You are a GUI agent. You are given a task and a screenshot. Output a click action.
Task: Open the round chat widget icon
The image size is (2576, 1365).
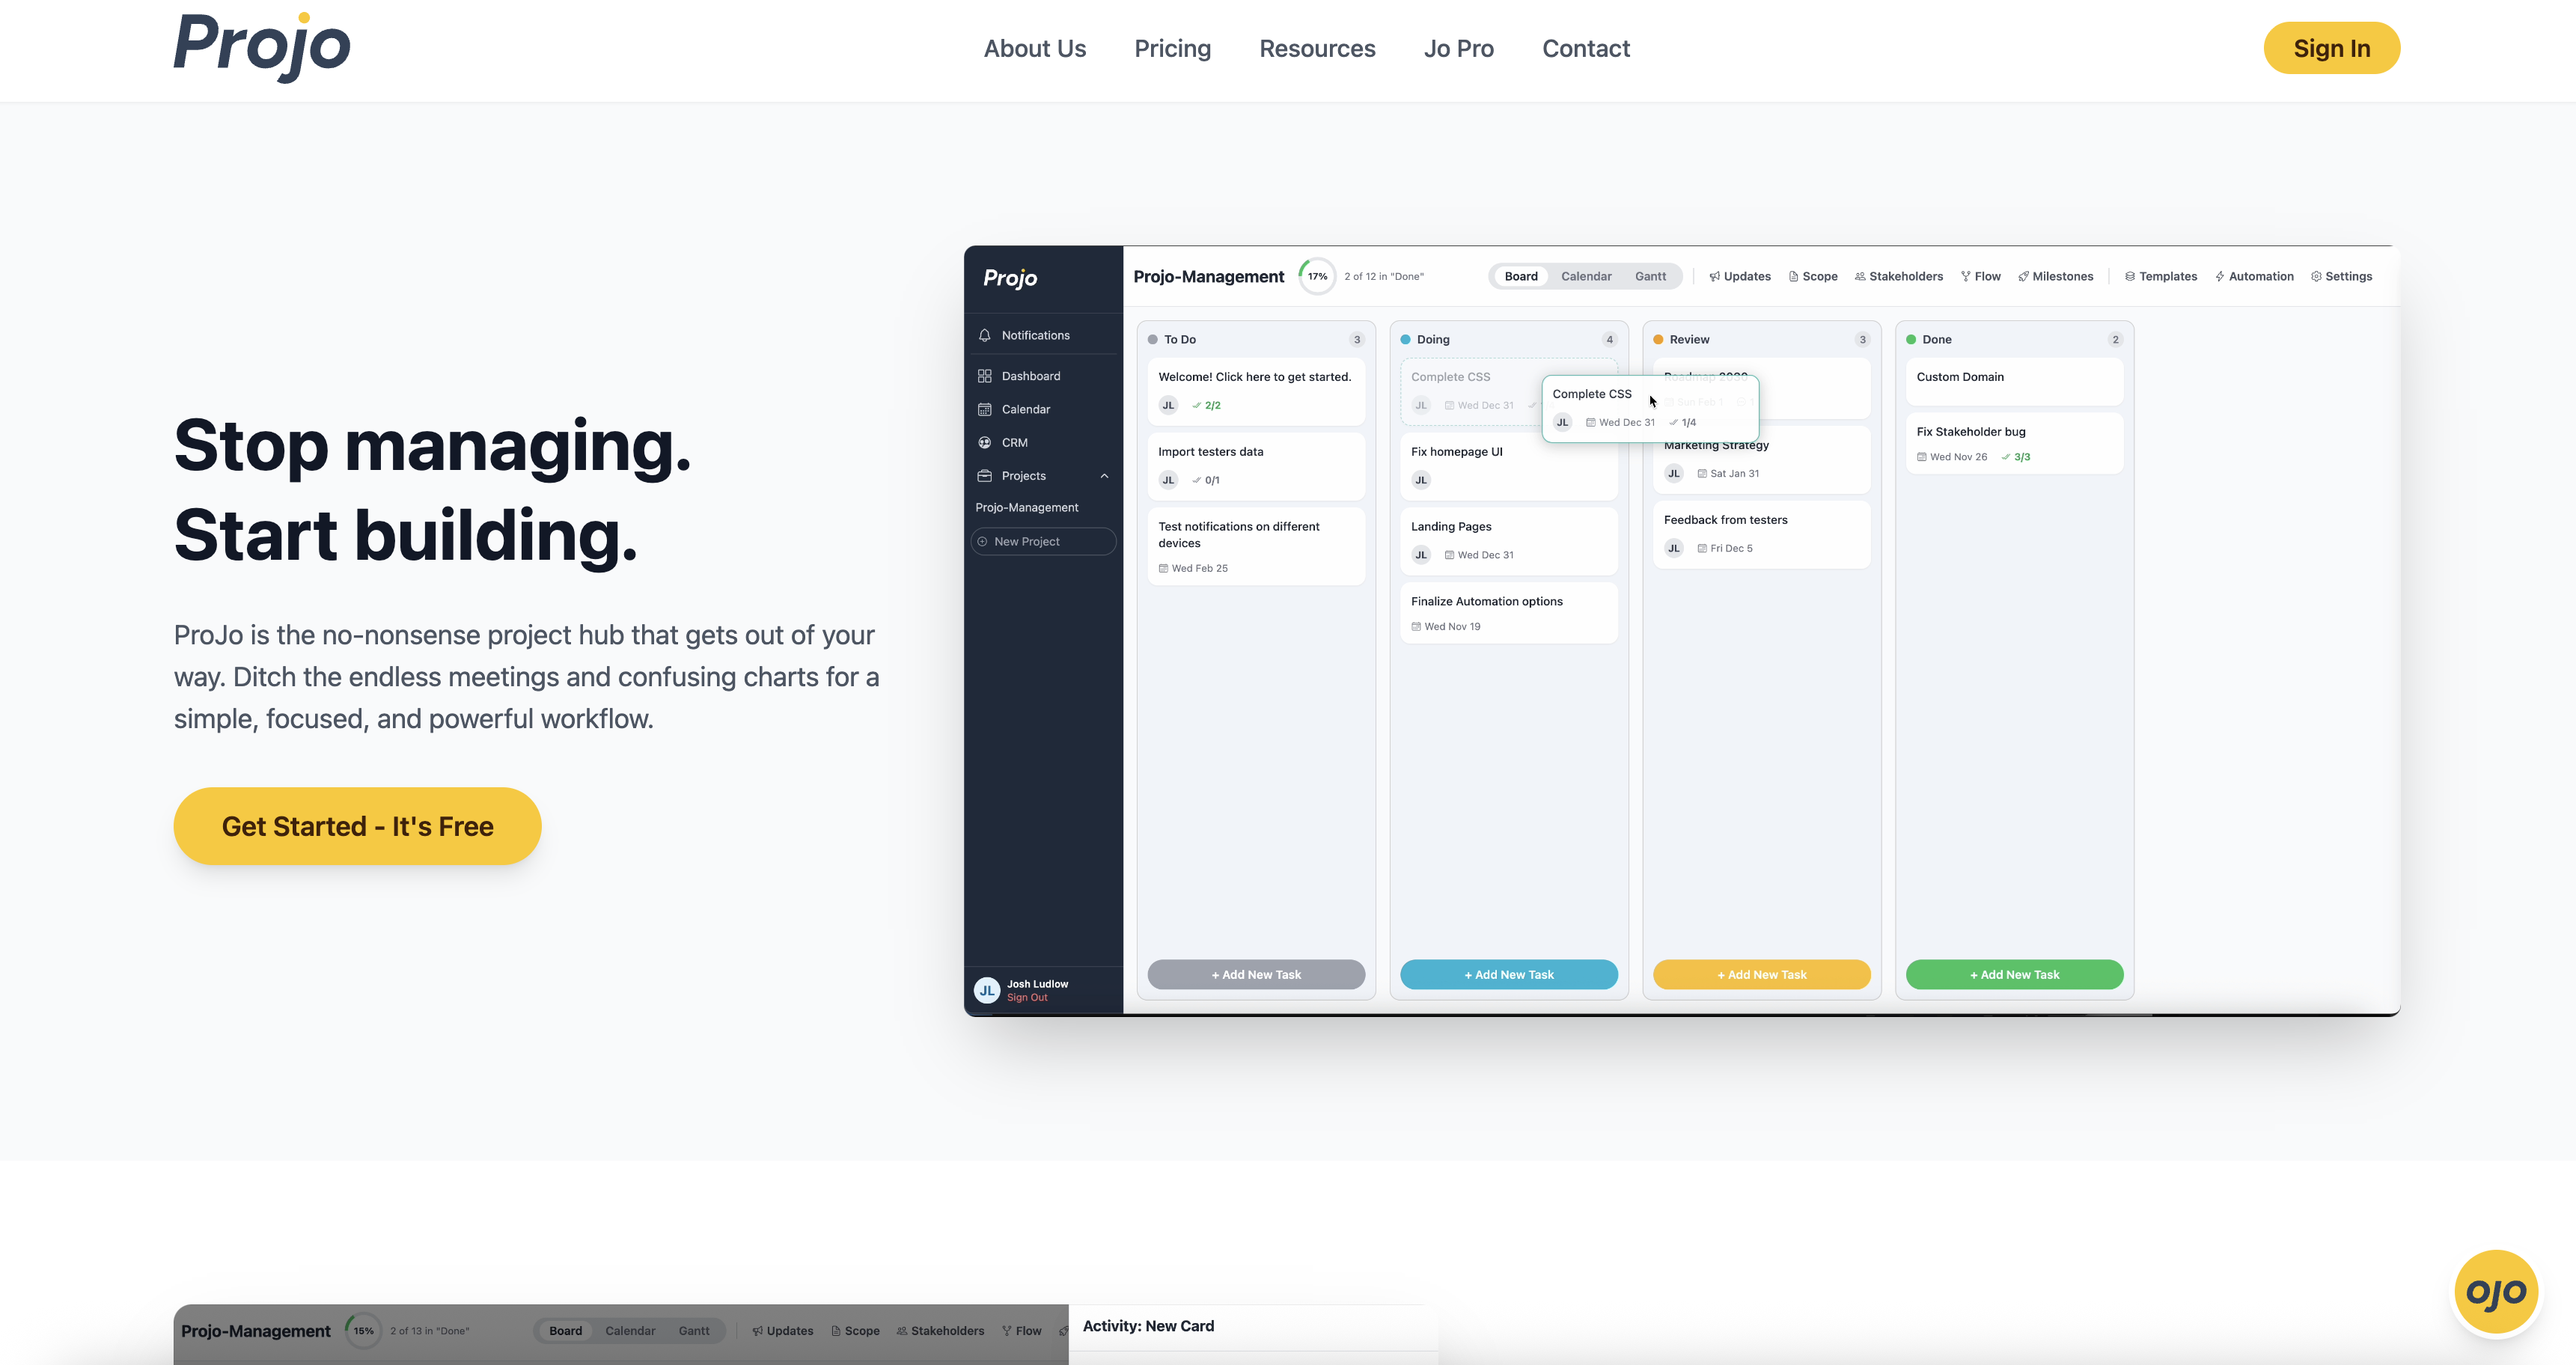click(x=2495, y=1292)
